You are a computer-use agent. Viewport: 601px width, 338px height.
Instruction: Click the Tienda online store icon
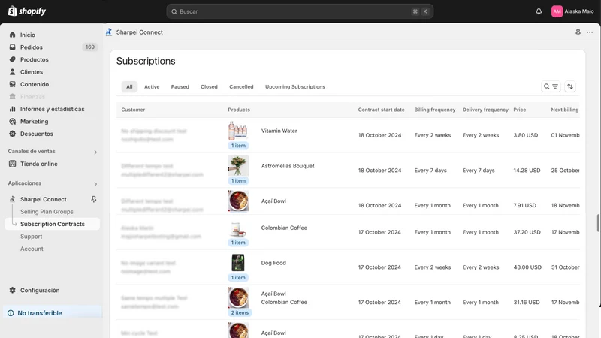pos(12,164)
